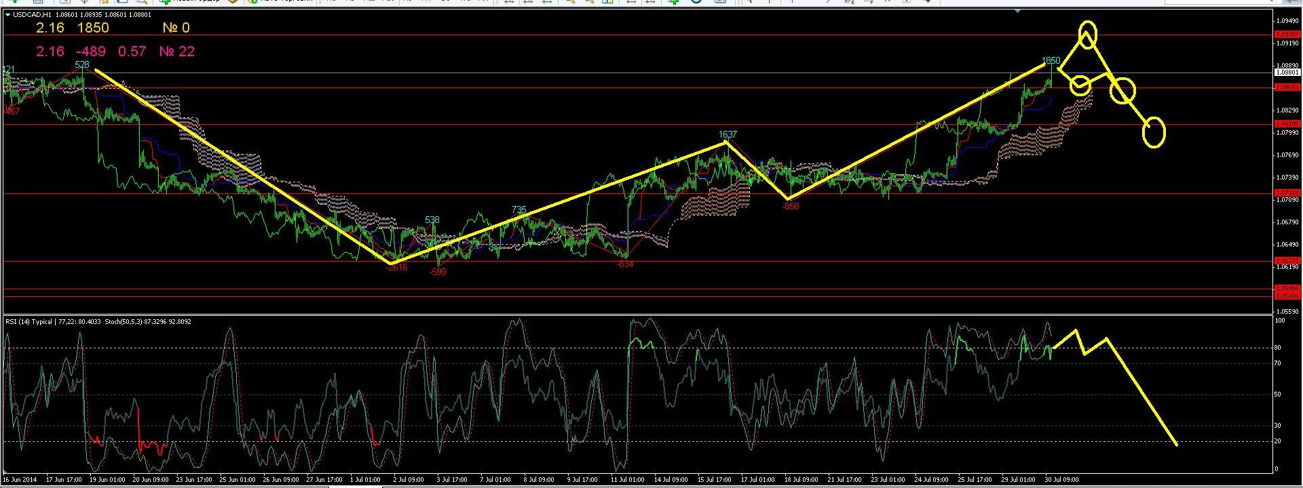This screenshot has height=488, width=1303.
Task: Click the -858 swing low label
Action: click(x=791, y=206)
